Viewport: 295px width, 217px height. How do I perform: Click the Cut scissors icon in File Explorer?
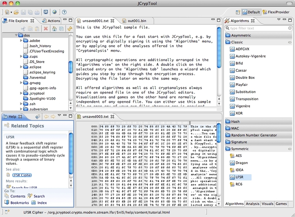click(x=23, y=29)
